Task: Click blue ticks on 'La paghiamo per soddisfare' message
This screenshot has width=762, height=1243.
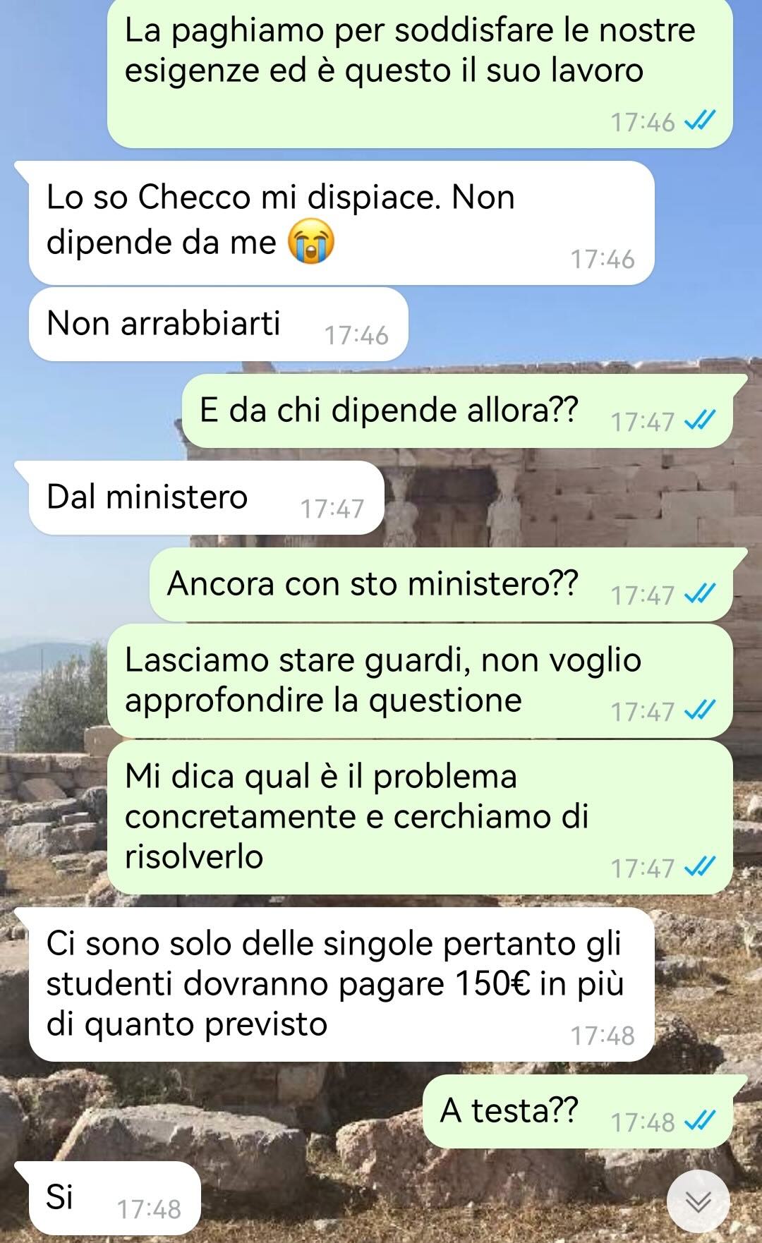Action: [x=700, y=121]
